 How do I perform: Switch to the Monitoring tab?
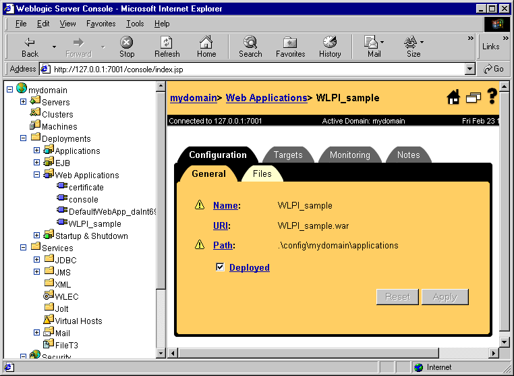pos(350,155)
